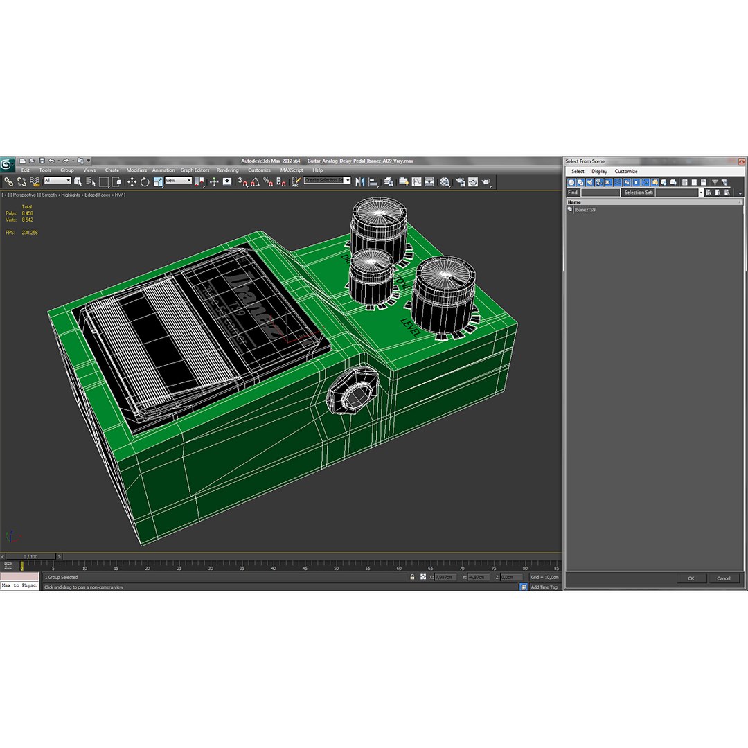Viewport: 748px width, 748px height.
Task: Toggle Angle Snap on the main toolbar
Action: coord(255,181)
